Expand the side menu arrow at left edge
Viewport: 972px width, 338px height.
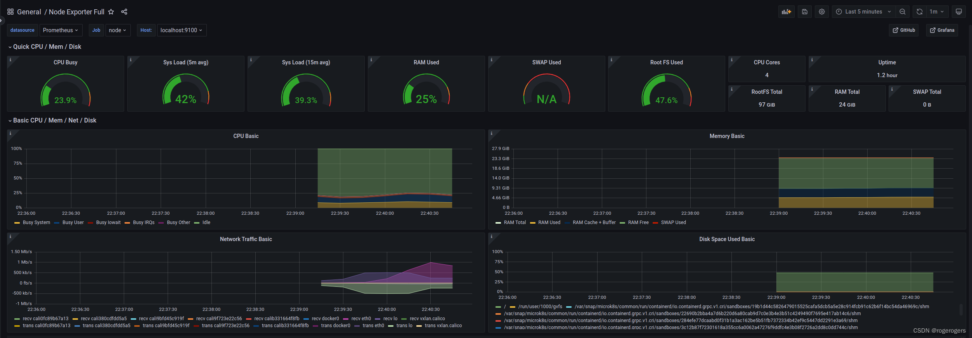pyautogui.click(x=2, y=20)
